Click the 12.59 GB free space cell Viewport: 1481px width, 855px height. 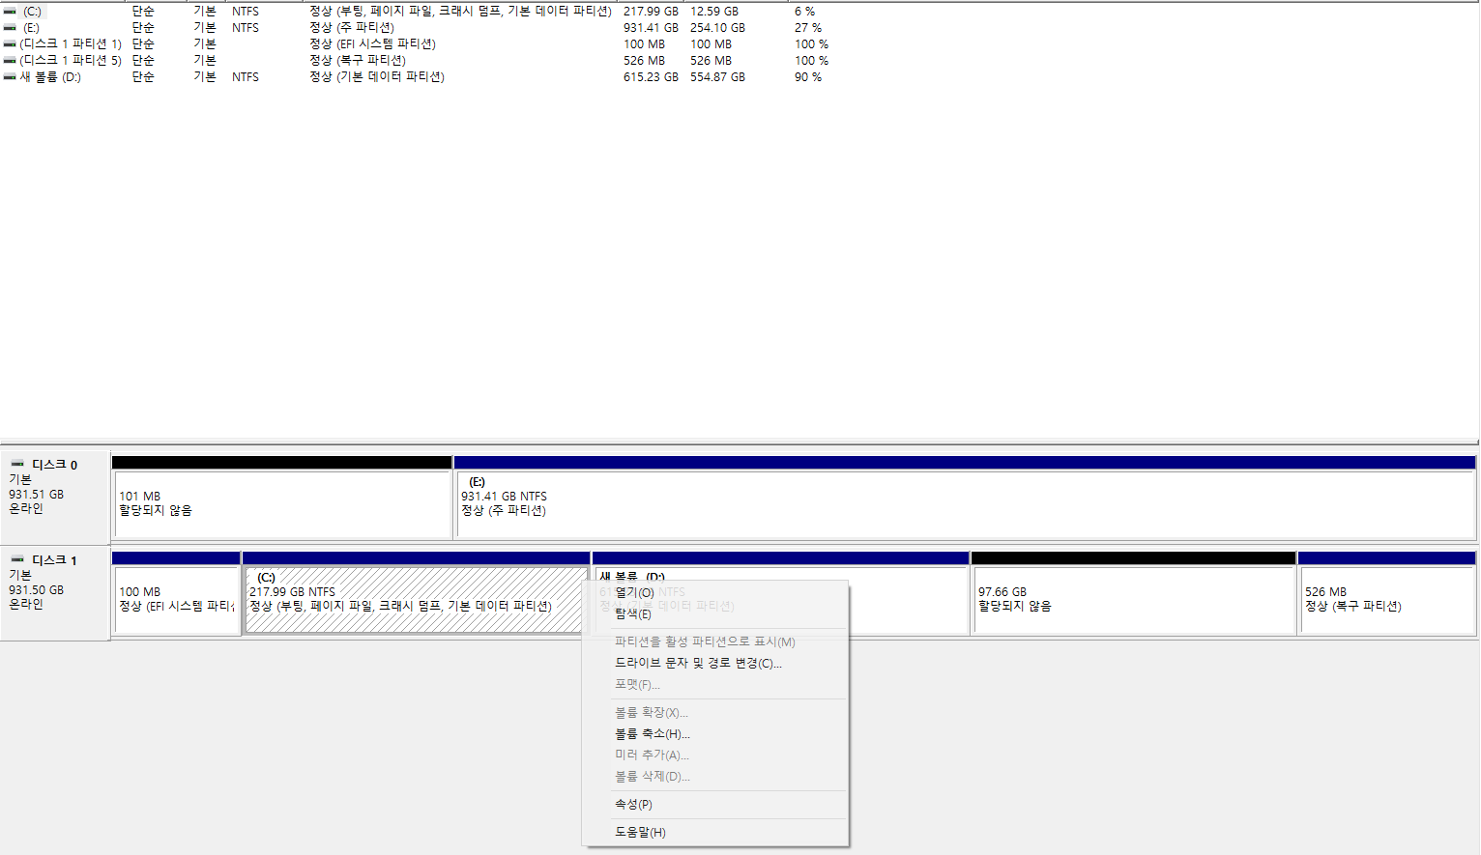713,12
